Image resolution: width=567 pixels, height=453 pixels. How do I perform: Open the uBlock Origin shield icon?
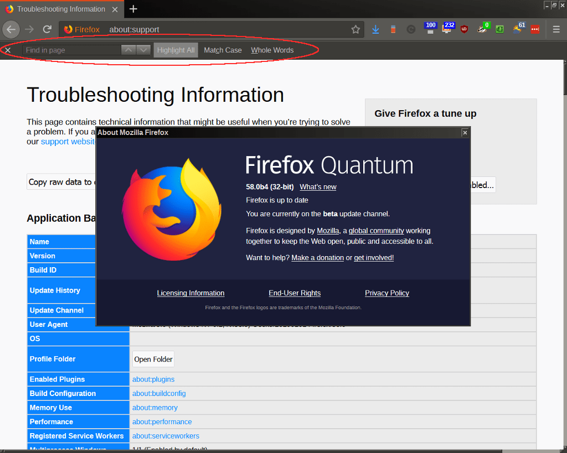tap(465, 30)
